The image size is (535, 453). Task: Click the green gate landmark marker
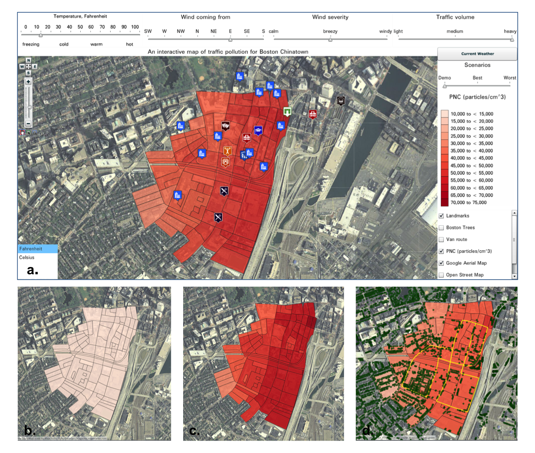point(287,111)
